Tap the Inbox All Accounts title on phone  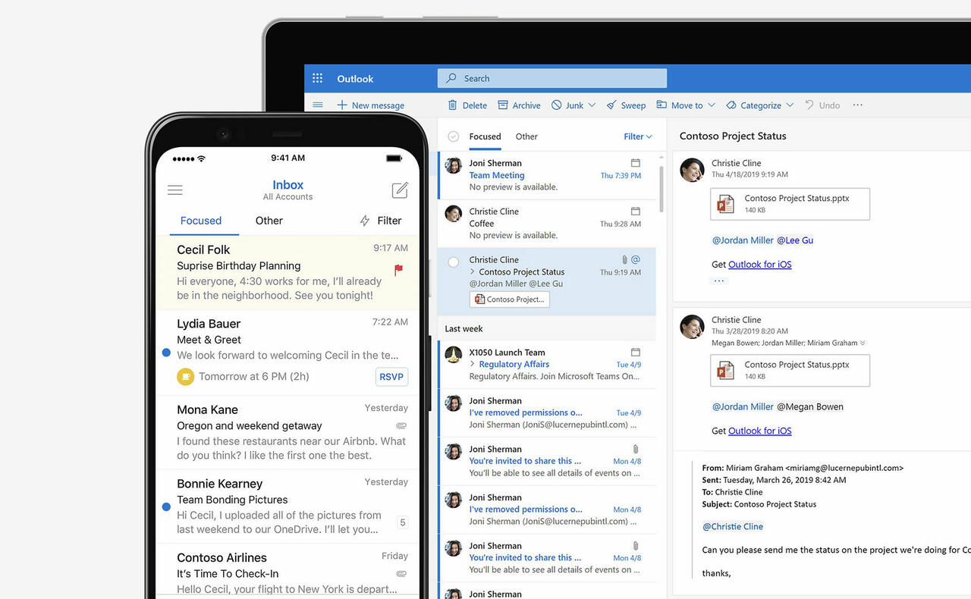click(x=288, y=190)
